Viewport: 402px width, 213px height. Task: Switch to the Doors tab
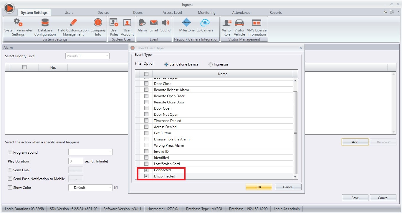pos(138,13)
